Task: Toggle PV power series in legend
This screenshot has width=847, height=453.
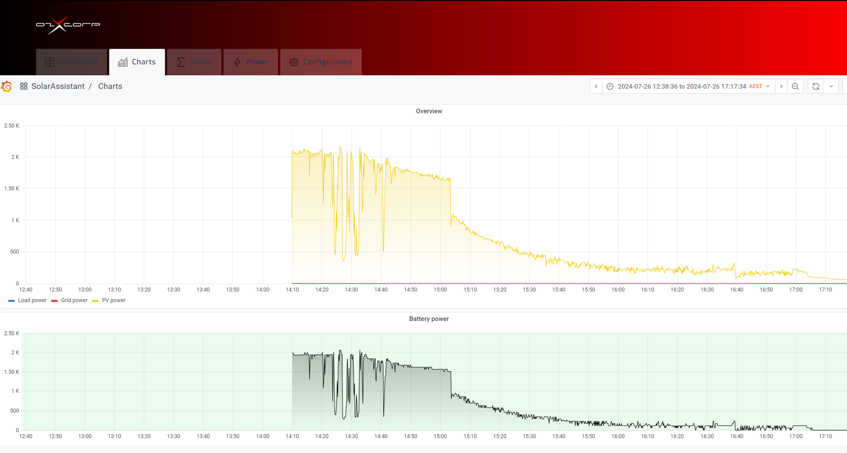Action: 109,301
